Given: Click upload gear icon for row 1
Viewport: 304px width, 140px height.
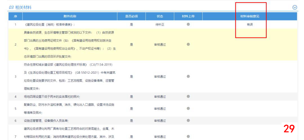Looking at the screenshot, I should [188, 24].
